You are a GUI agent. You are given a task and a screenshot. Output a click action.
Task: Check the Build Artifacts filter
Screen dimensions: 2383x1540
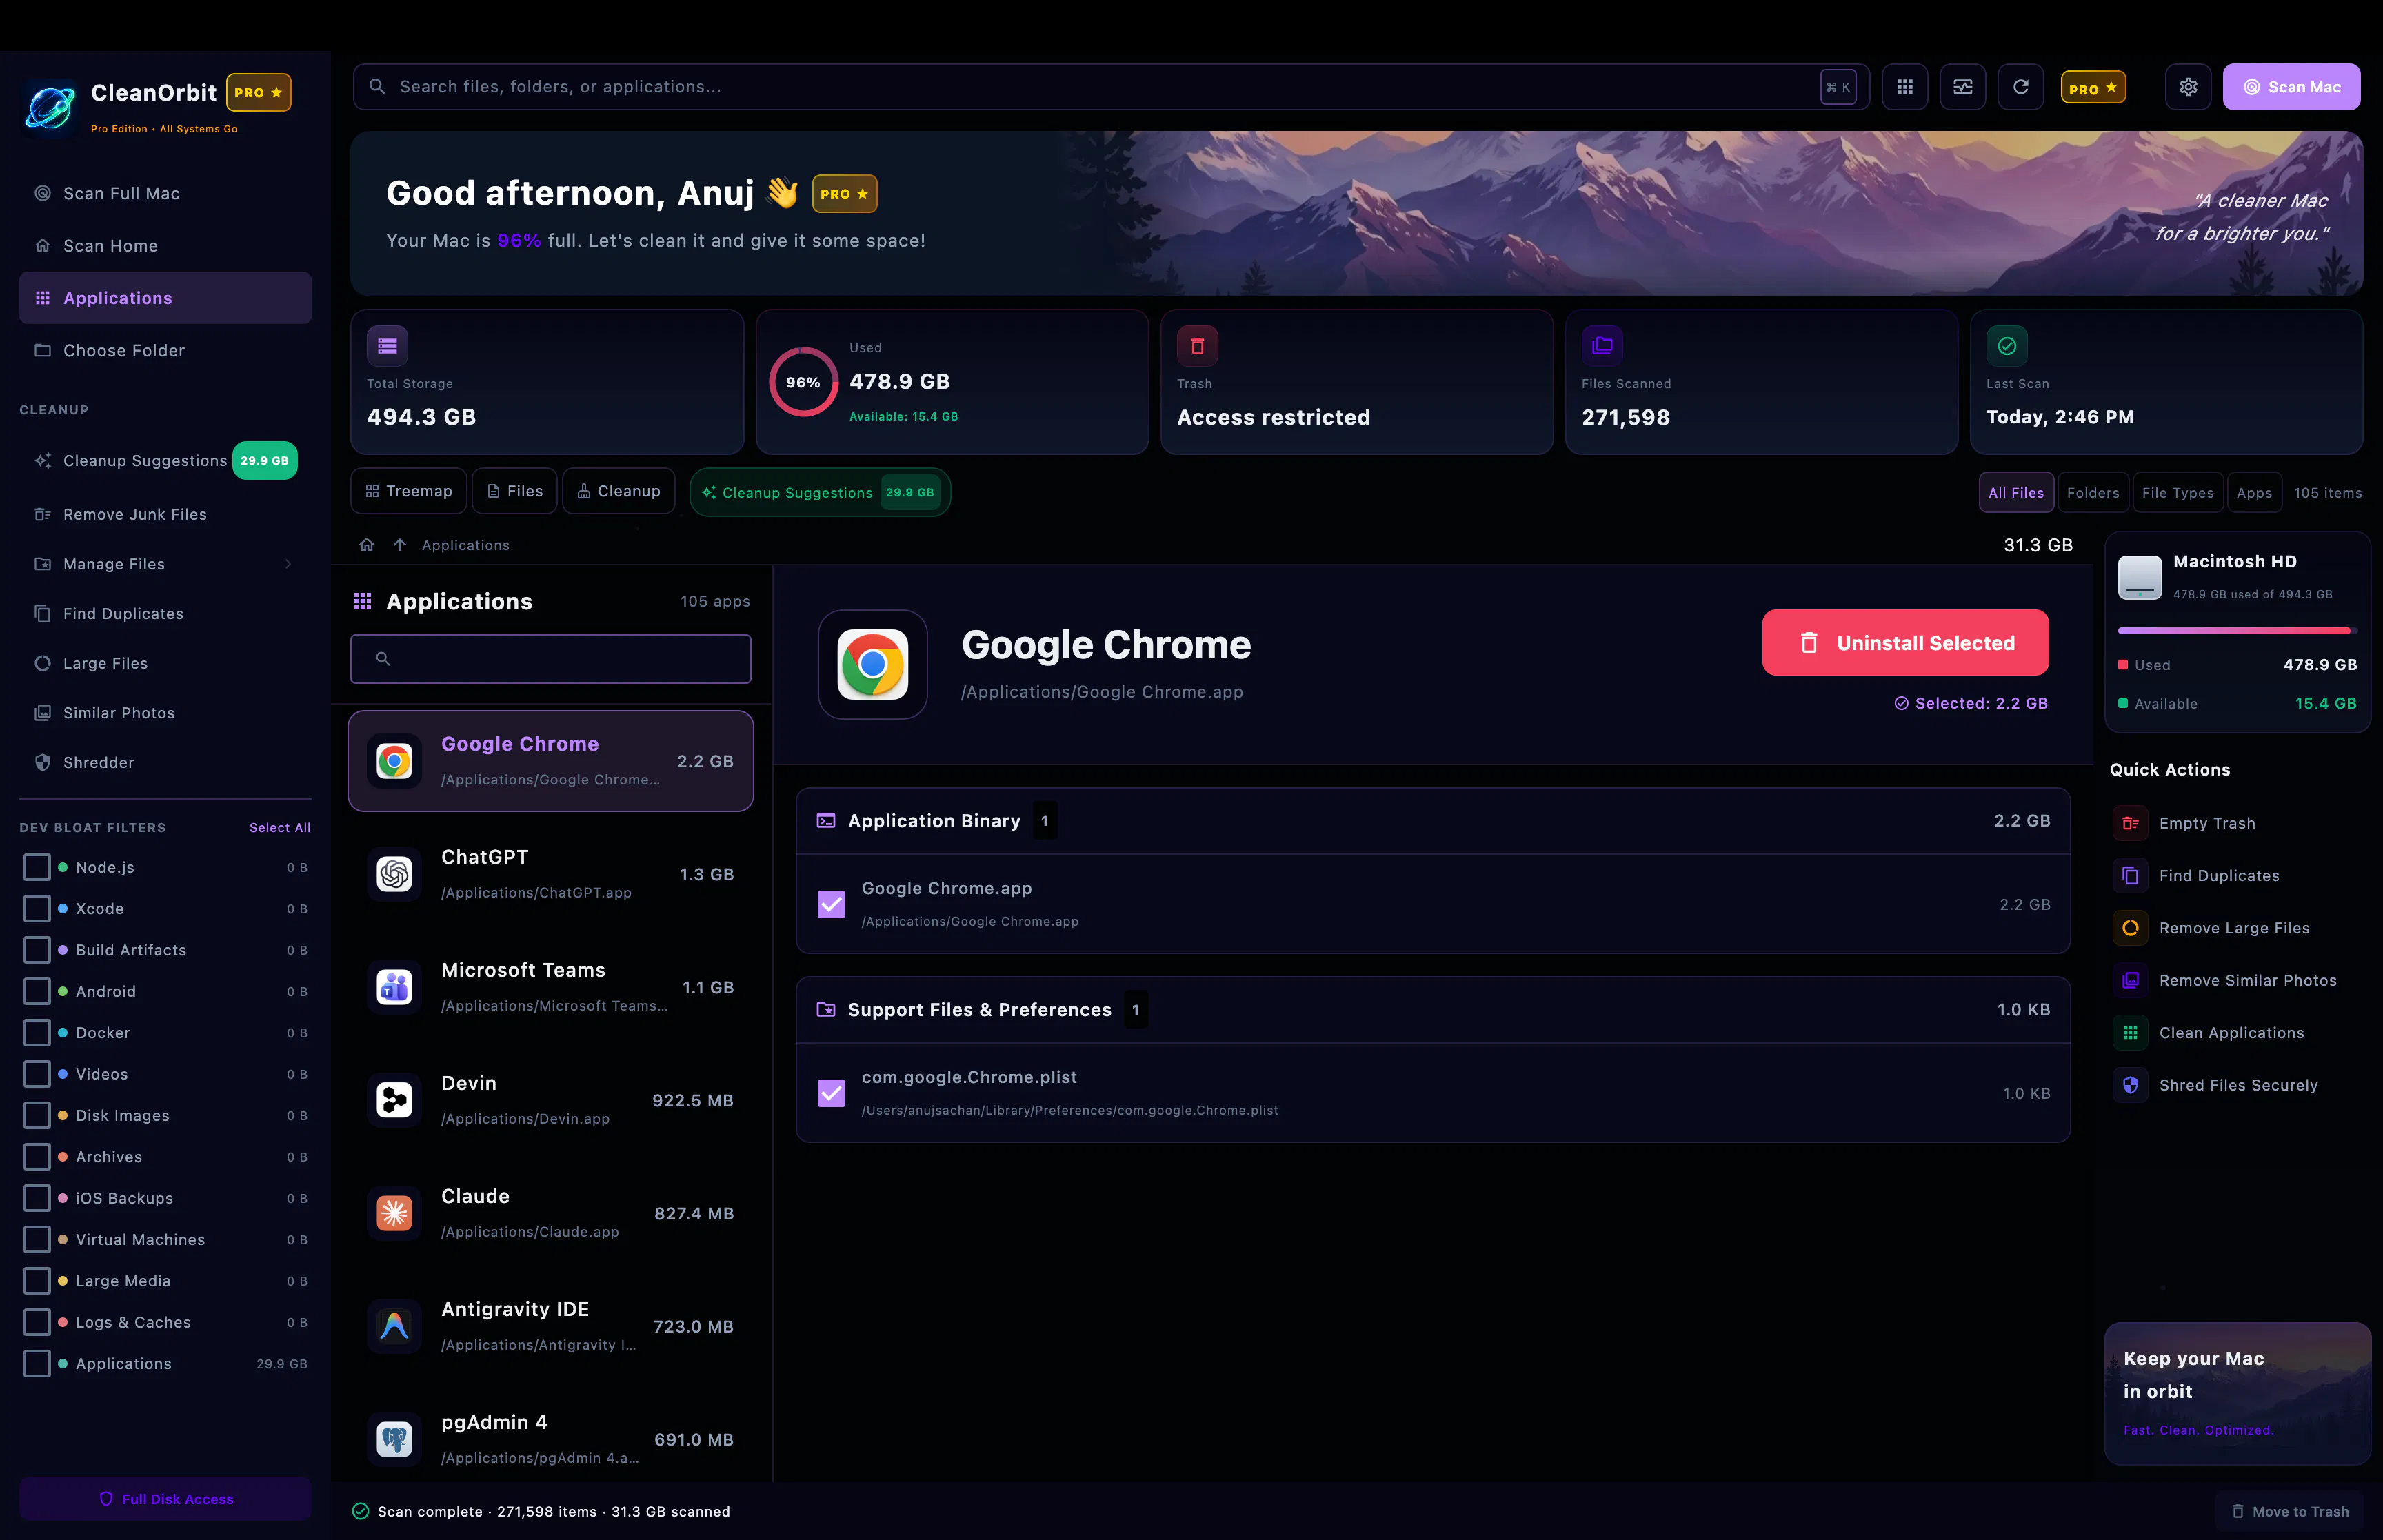coord(37,950)
